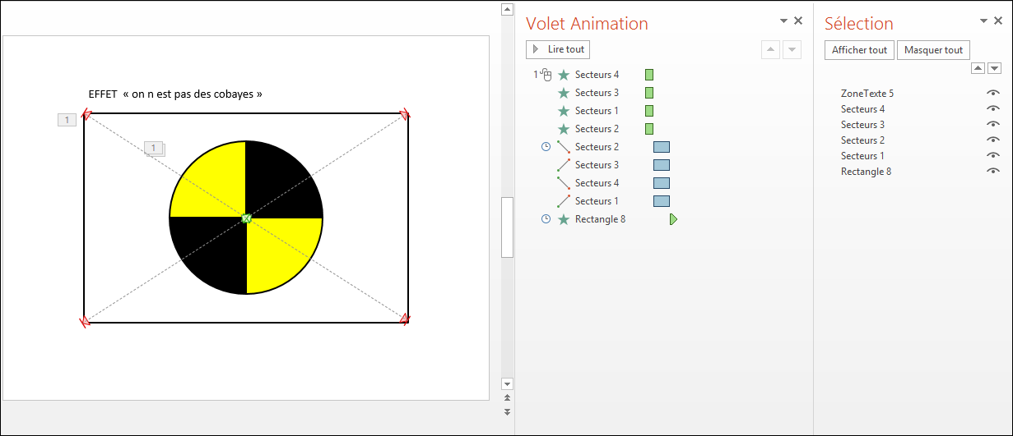The height and width of the screenshot is (436, 1013).
Task: Move animation later with down arrow
Action: [792, 50]
